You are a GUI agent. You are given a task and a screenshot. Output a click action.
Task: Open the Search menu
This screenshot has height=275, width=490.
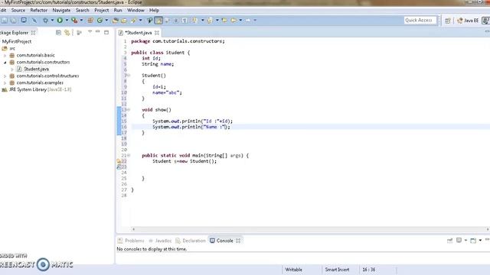(x=83, y=10)
